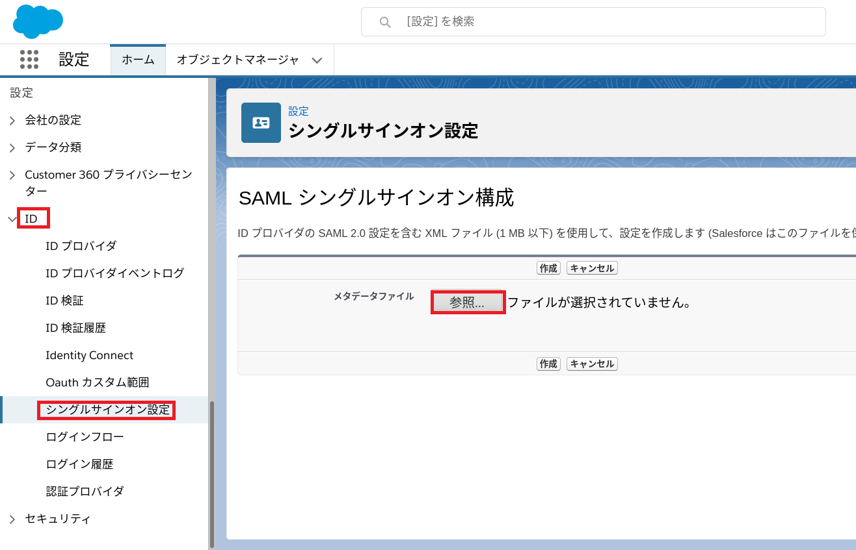Open ID 検証履歴 item

pos(75,328)
